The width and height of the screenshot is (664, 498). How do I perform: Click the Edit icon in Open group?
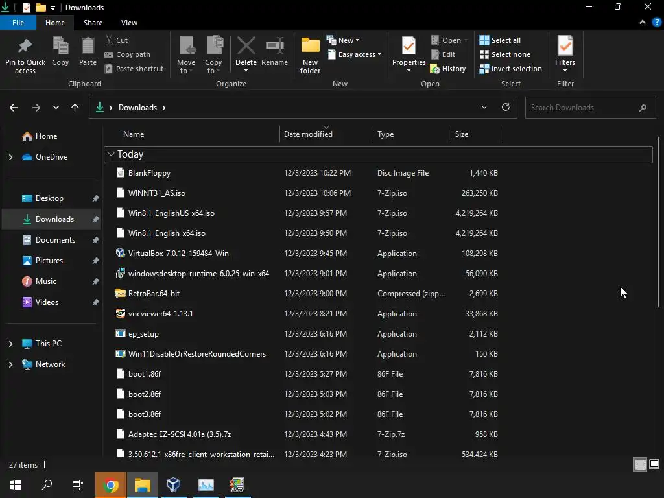pos(435,54)
